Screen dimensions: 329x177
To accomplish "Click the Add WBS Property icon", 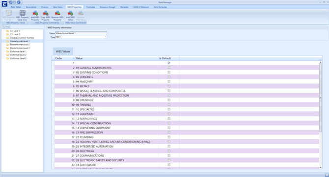I will (x=35, y=13).
